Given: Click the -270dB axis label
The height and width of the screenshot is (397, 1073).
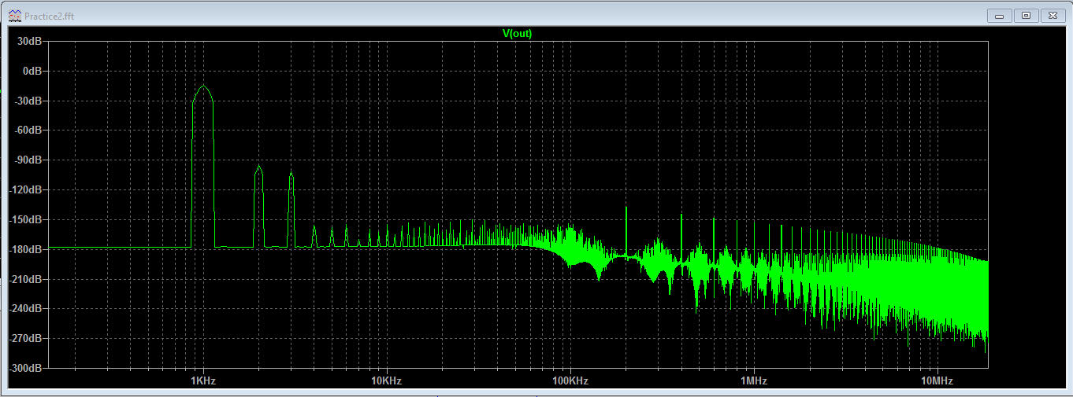Looking at the screenshot, I should click(24, 339).
